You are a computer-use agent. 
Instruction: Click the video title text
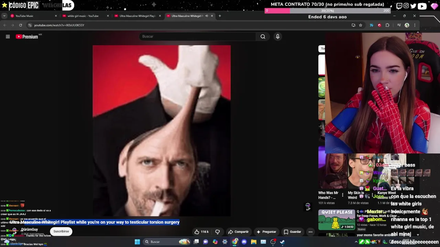(x=95, y=222)
